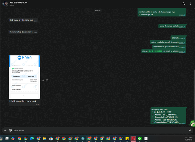195x142 pixels.
Task: Select message 'Kemana k_tapi bisaain kan k'
Action: point(23,32)
